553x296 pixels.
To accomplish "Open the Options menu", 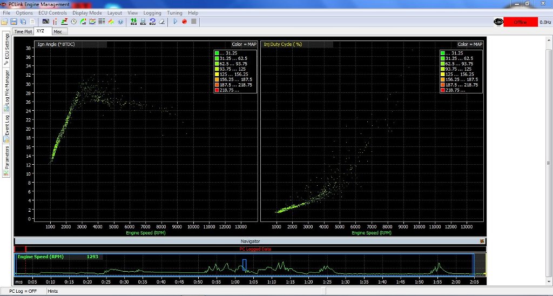I will (x=24, y=13).
